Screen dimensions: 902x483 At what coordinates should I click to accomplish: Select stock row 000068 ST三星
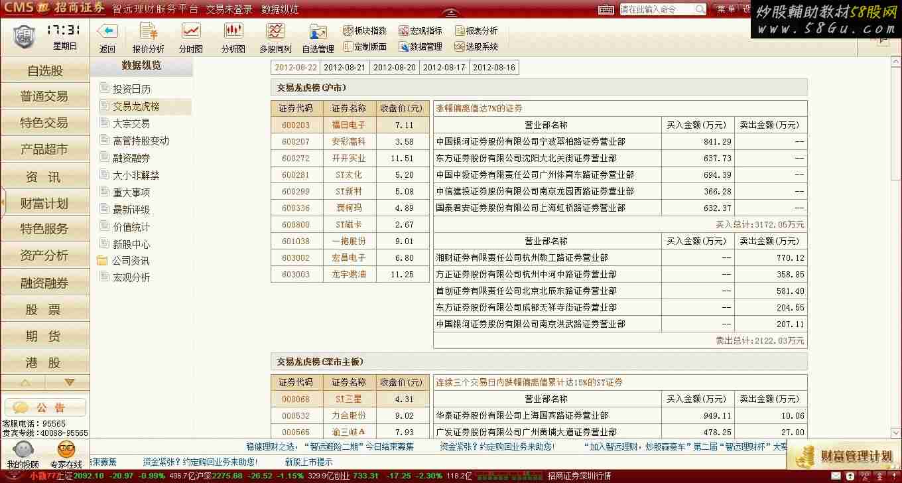(350, 399)
